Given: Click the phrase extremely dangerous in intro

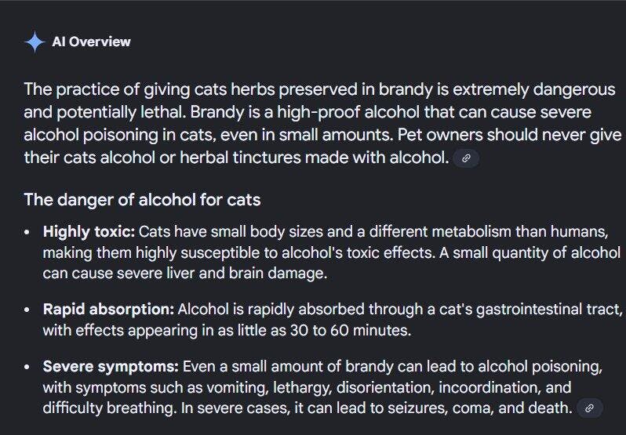Looking at the screenshot, I should click(x=534, y=89).
